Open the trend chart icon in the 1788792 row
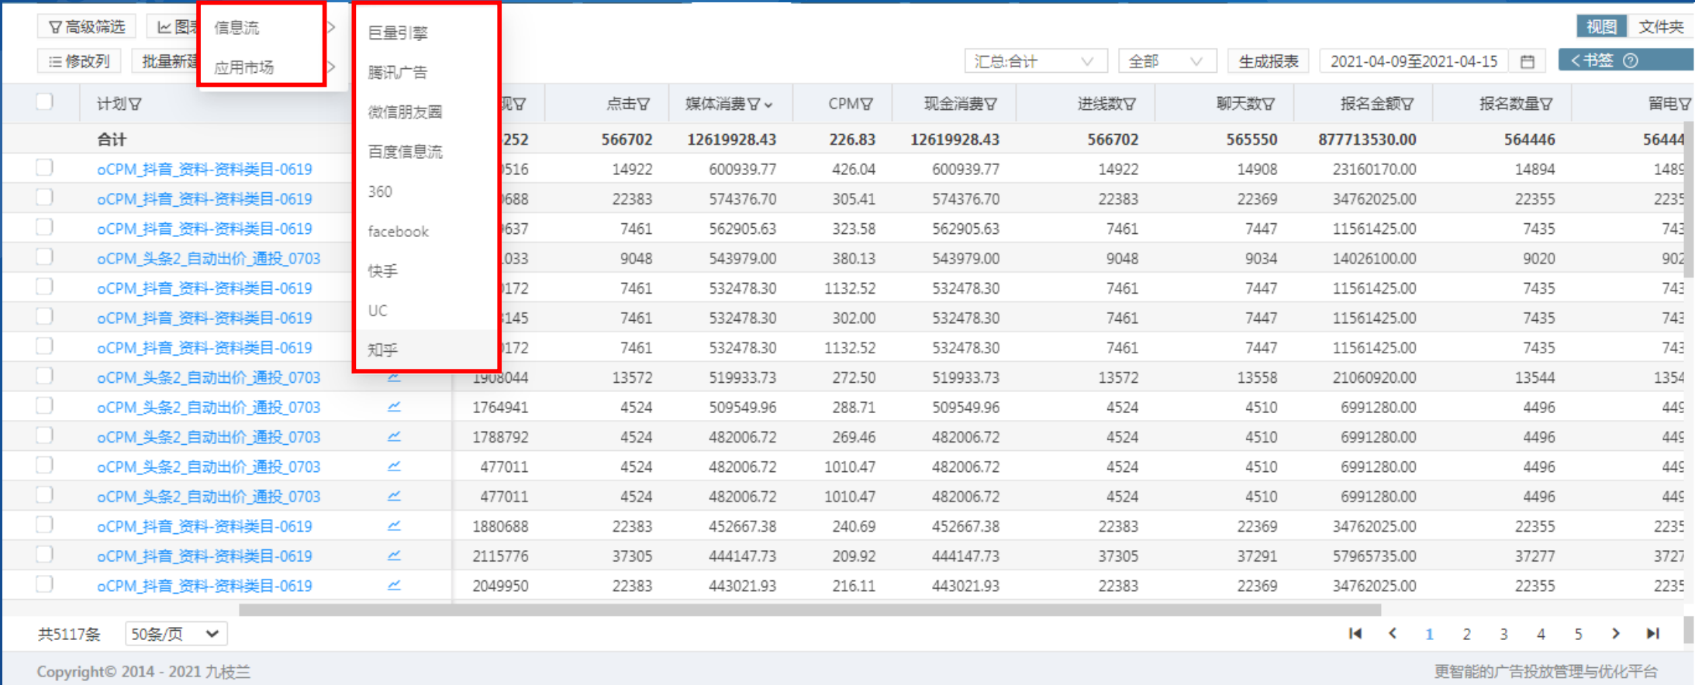Image resolution: width=1695 pixels, height=685 pixels. coord(394,436)
